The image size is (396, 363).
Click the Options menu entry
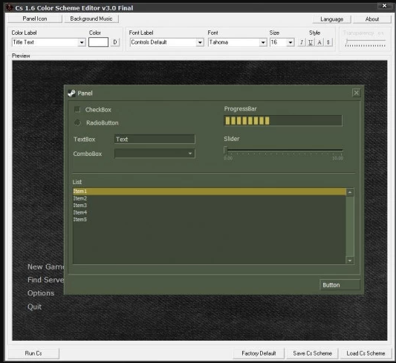(41, 293)
